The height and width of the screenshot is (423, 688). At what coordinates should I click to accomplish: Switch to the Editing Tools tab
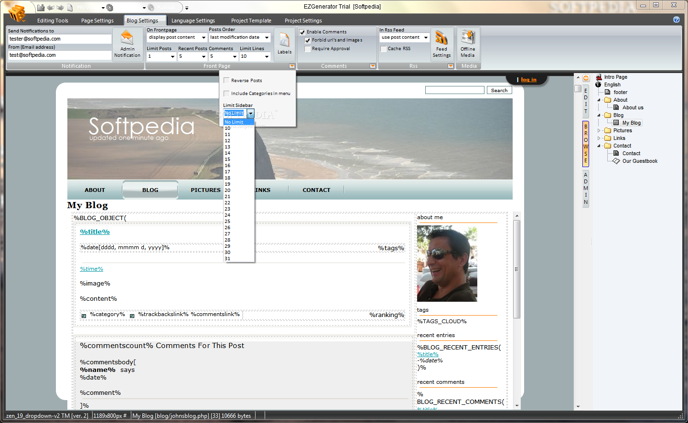[x=53, y=21]
